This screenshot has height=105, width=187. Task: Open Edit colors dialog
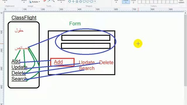point(181,1)
